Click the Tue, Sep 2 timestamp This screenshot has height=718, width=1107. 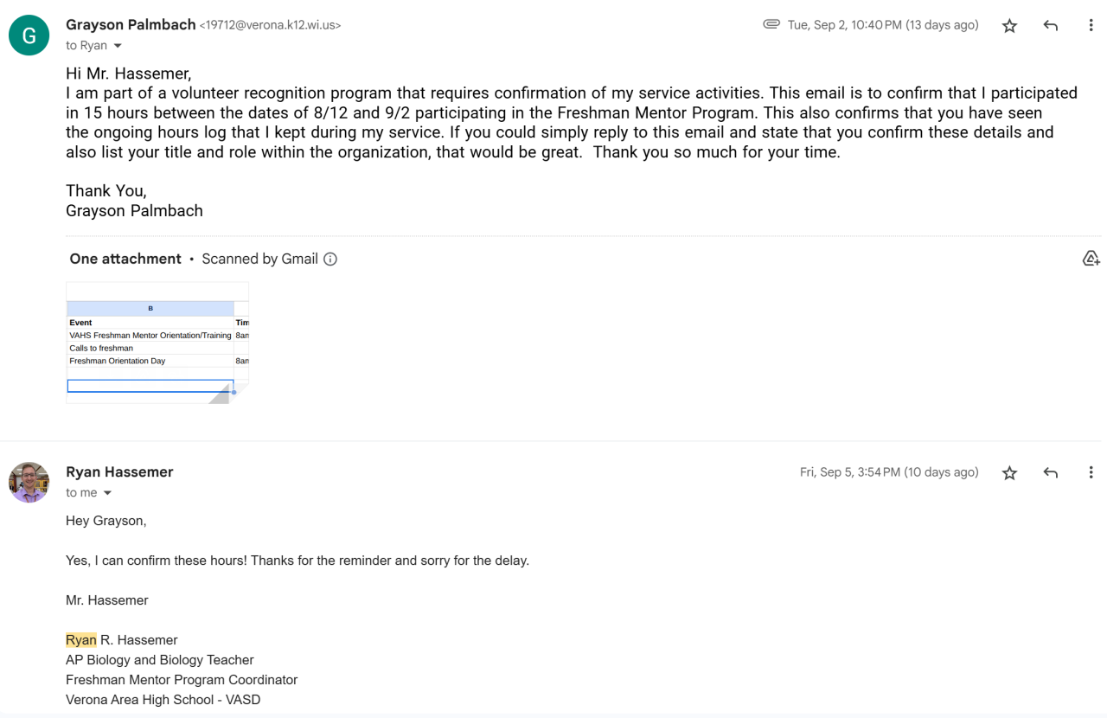pos(883,25)
